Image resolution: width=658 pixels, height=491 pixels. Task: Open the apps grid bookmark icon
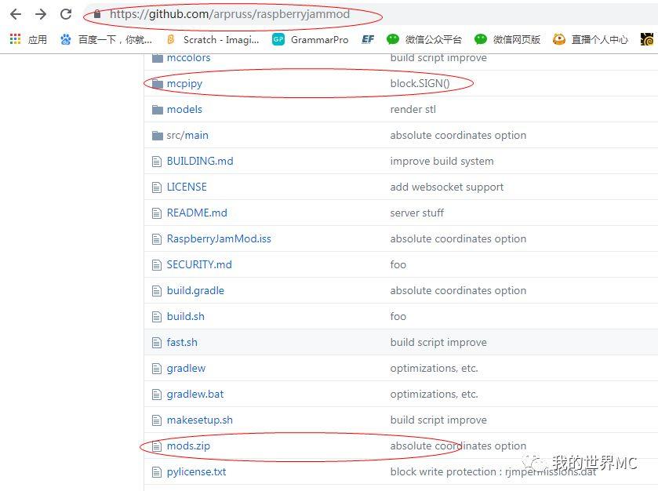[16, 39]
